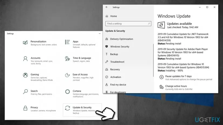Click the Delivery Optimization icon

(x=107, y=39)
